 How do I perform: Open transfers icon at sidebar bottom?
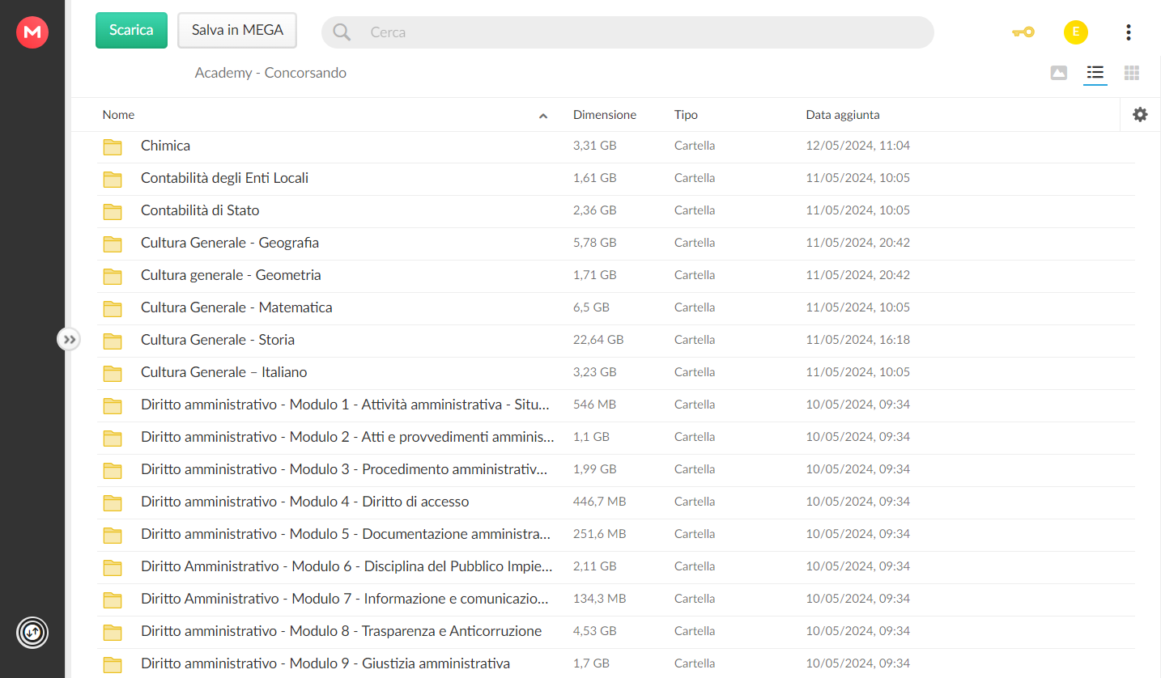(x=32, y=632)
